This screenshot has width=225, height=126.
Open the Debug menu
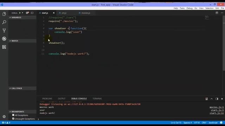(x=189, y=8)
